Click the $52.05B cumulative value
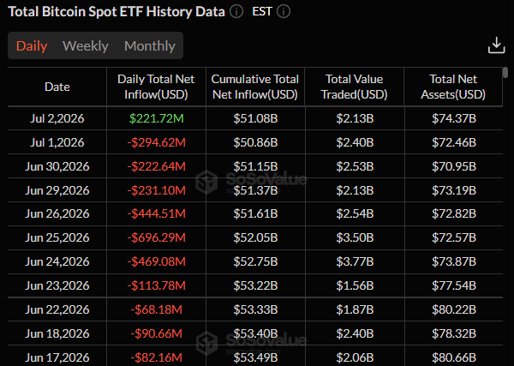Screen dimensions: 514x366 pos(255,237)
